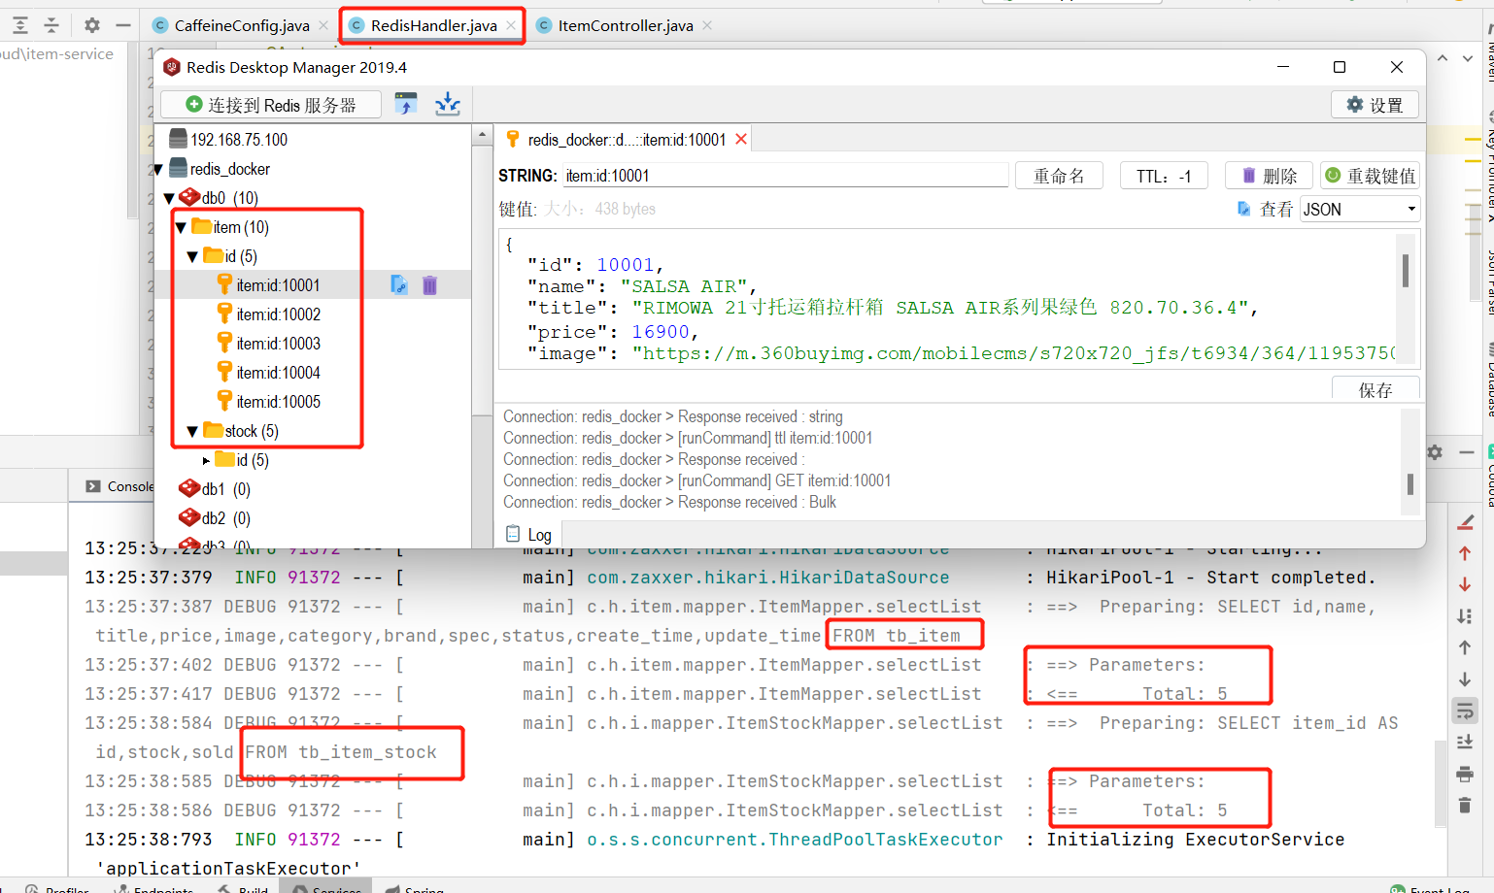Click the db0 red database icon
The height and width of the screenshot is (893, 1494).
189,197
